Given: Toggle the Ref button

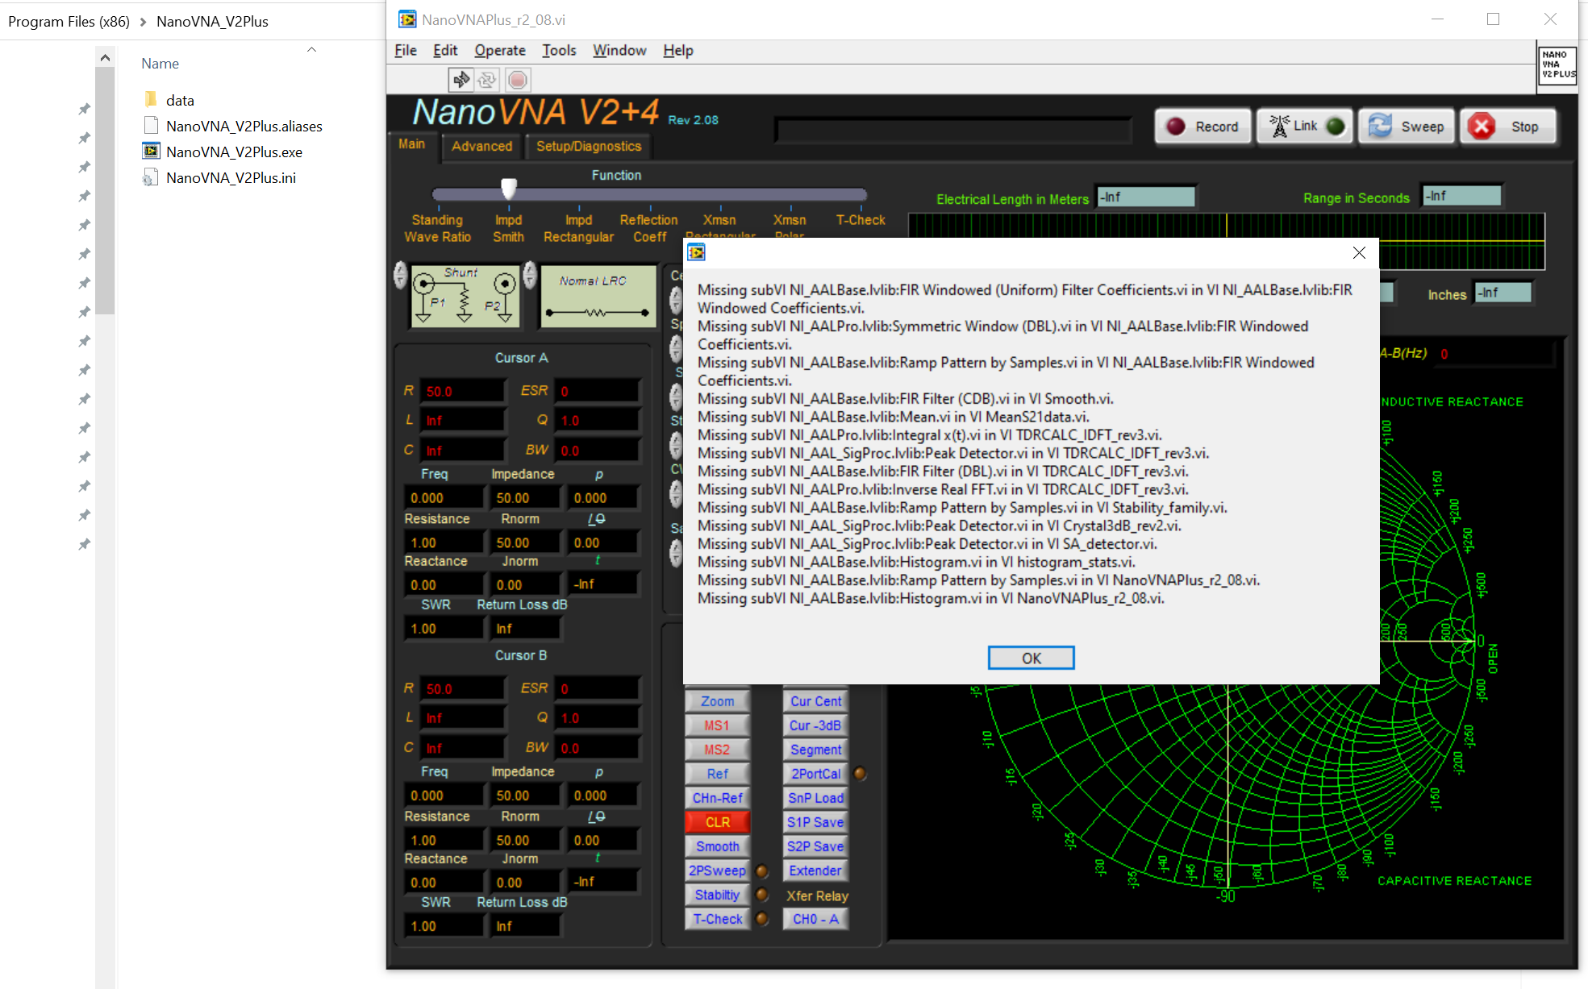Looking at the screenshot, I should (x=717, y=774).
